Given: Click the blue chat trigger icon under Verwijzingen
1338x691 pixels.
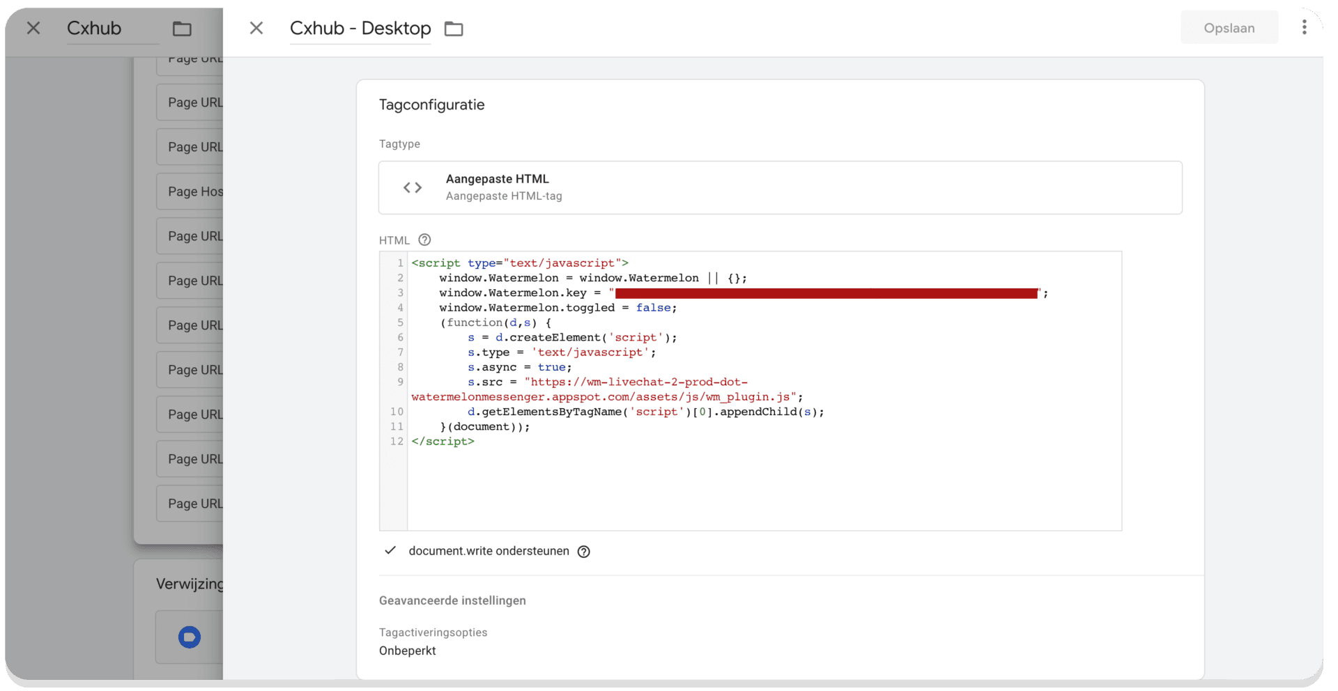Looking at the screenshot, I should pos(190,637).
